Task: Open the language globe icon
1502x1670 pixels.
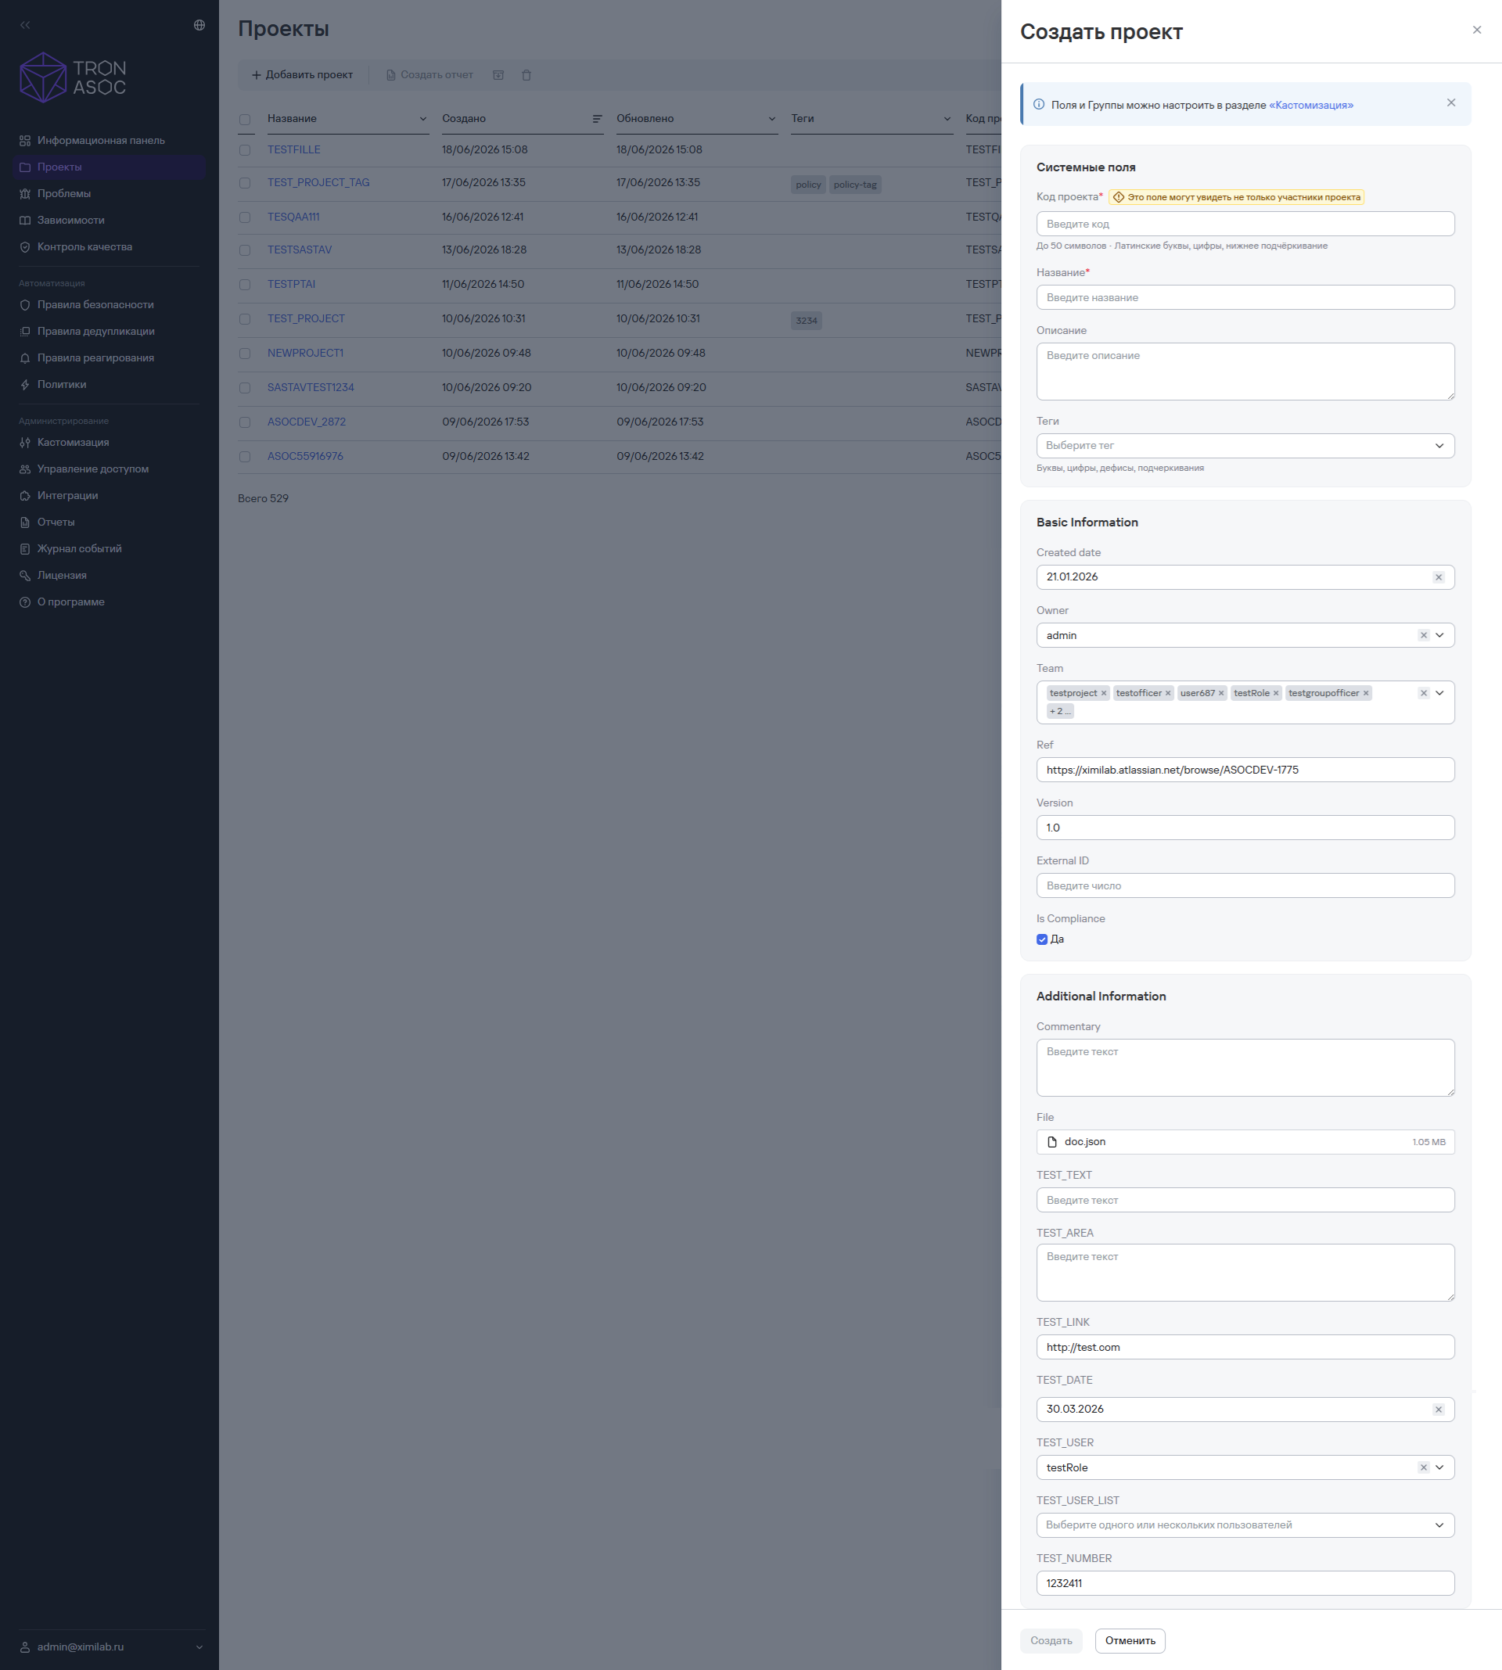Action: coord(199,25)
